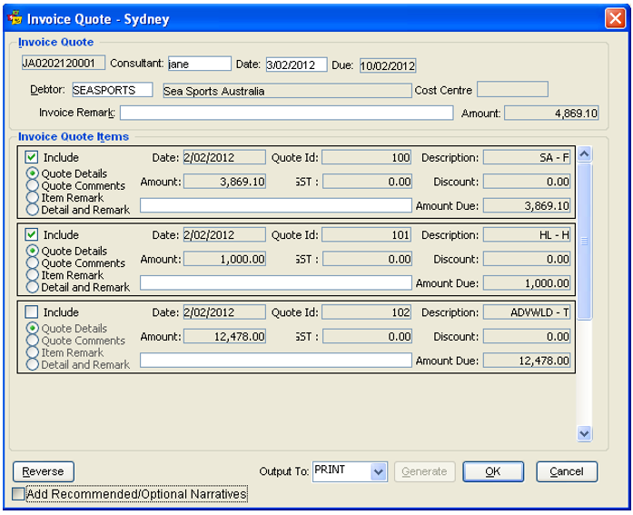Select Quote Comments radio for quote 101
This screenshot has width=633, height=515.
tap(33, 263)
